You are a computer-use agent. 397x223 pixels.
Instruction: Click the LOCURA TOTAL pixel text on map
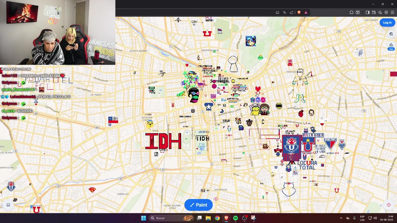coord(307,165)
